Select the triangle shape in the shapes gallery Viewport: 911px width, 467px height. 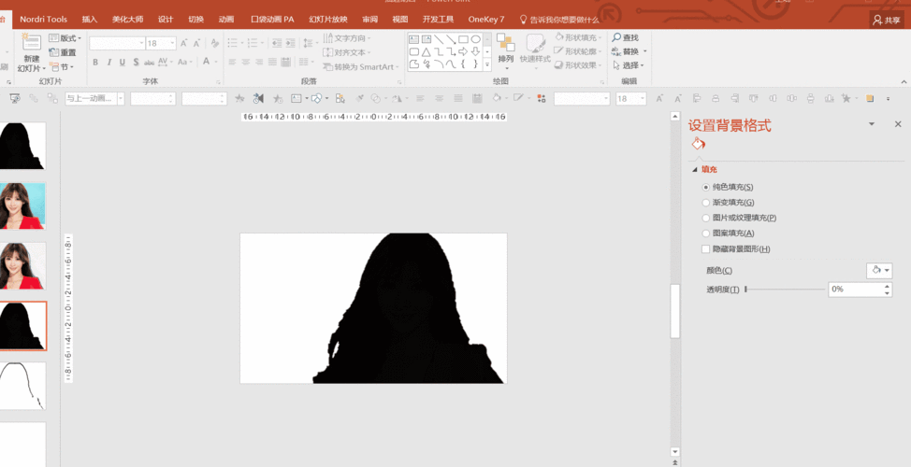(426, 52)
